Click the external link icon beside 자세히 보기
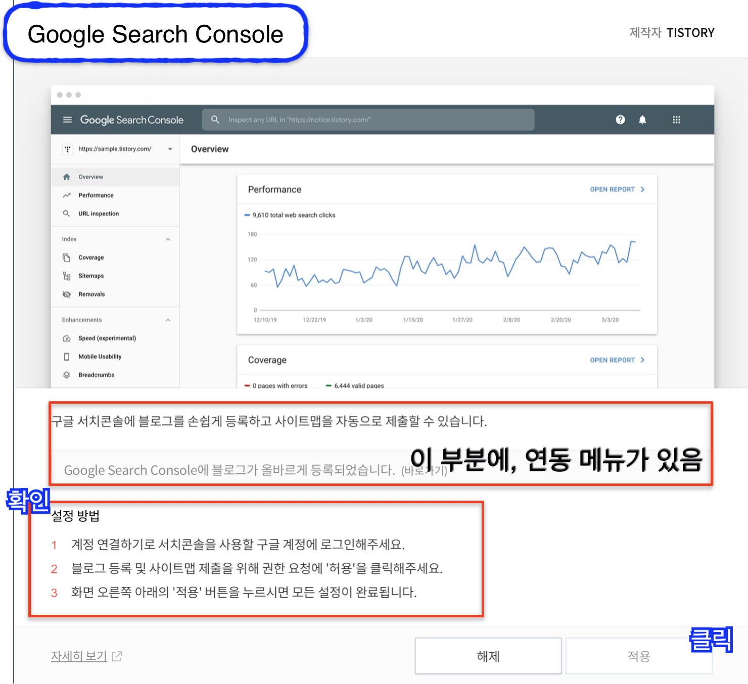748x684 pixels. [117, 656]
